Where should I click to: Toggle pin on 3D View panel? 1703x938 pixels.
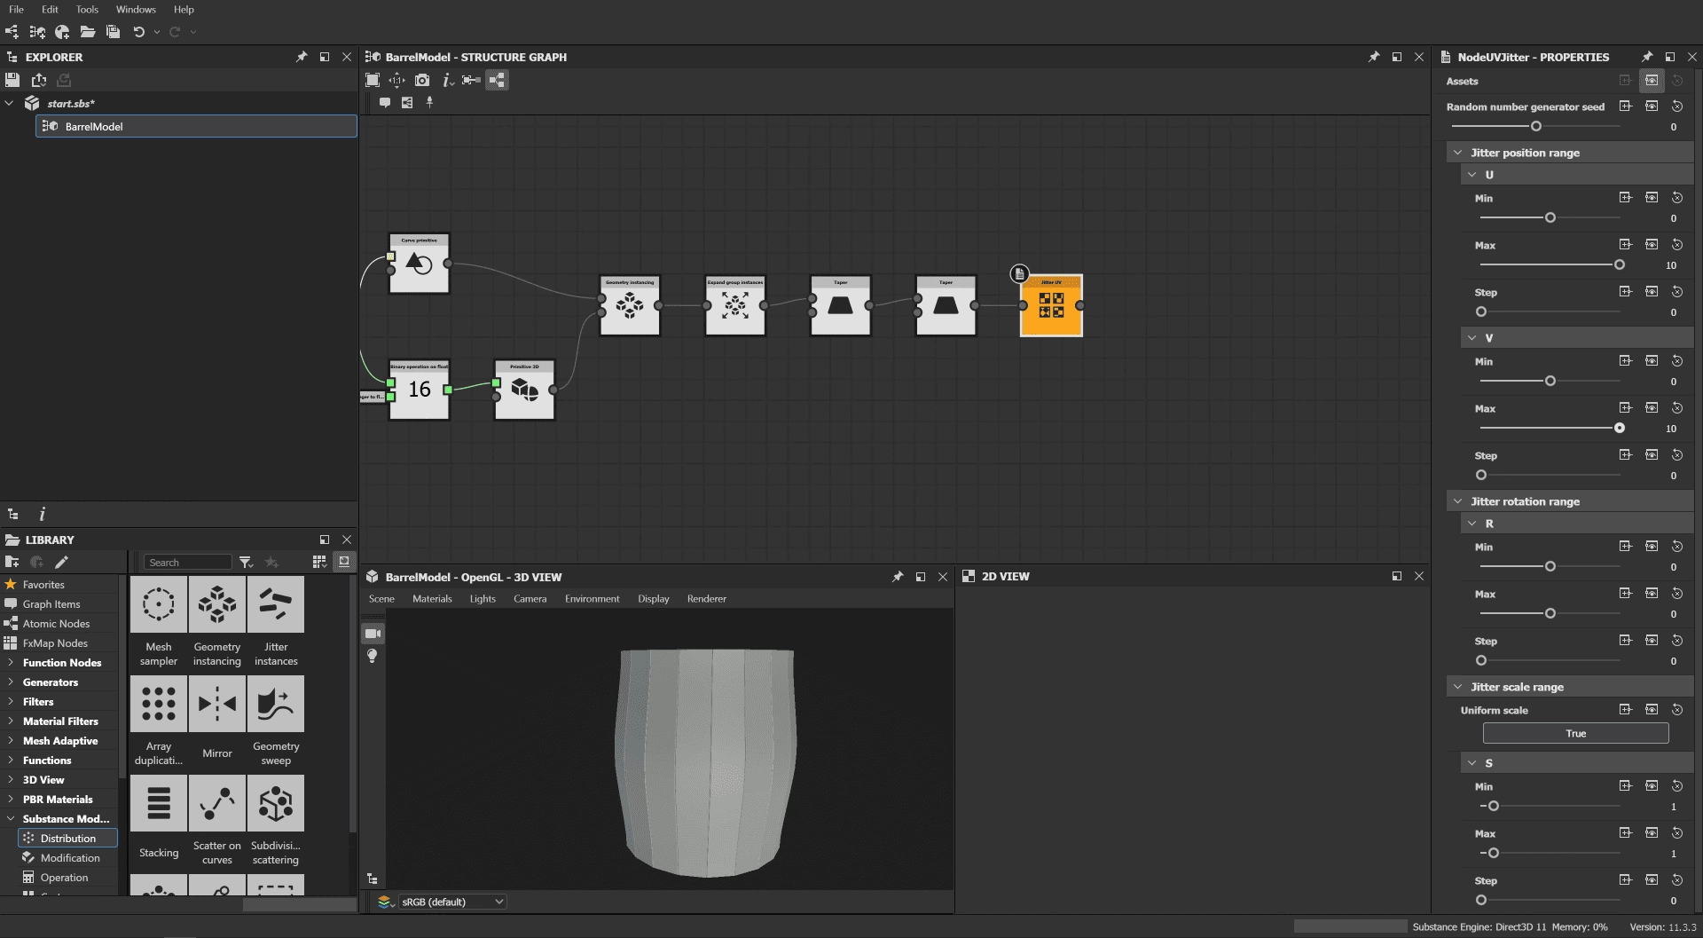[x=898, y=577]
